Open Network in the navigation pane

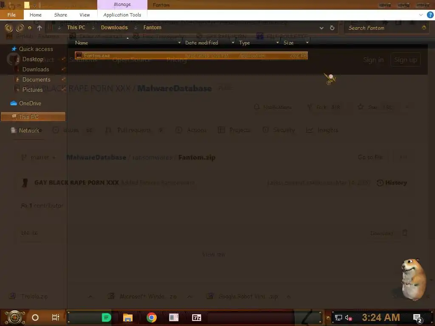(29, 130)
